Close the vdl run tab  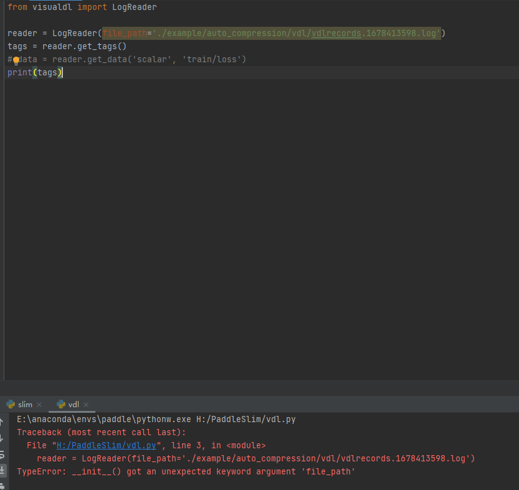85,403
